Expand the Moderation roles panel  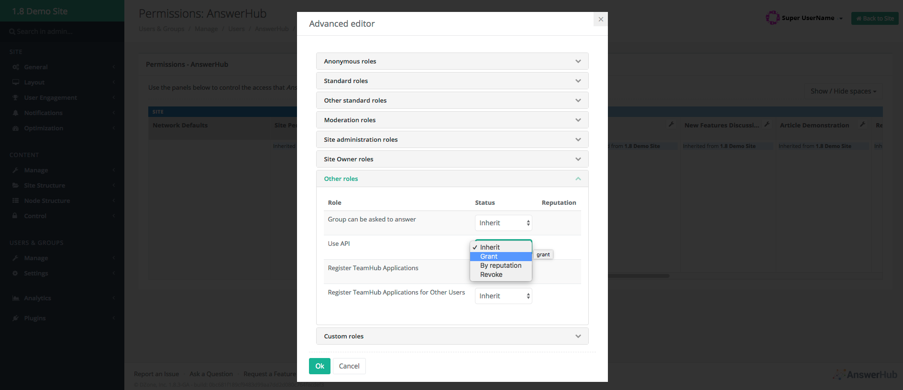[x=452, y=120]
